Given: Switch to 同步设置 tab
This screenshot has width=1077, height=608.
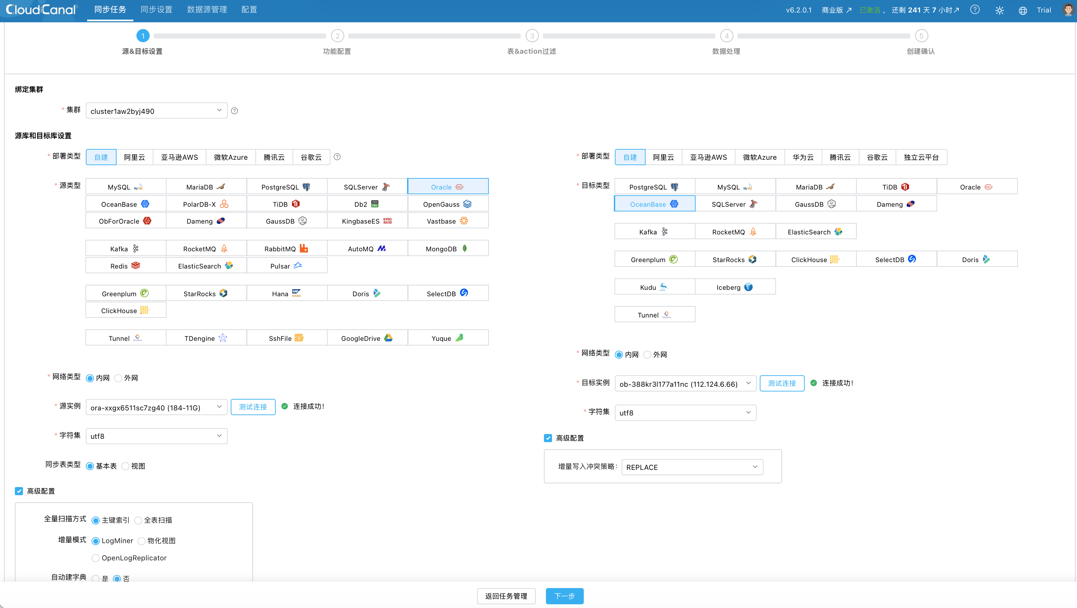Looking at the screenshot, I should tap(156, 9).
